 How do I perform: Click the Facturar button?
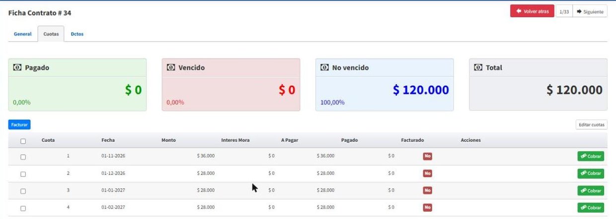[x=19, y=125]
